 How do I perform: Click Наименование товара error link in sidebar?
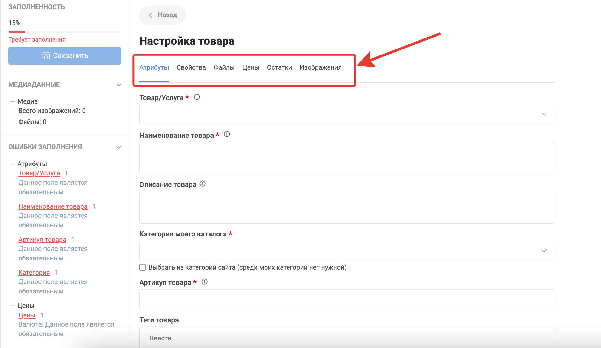point(53,206)
